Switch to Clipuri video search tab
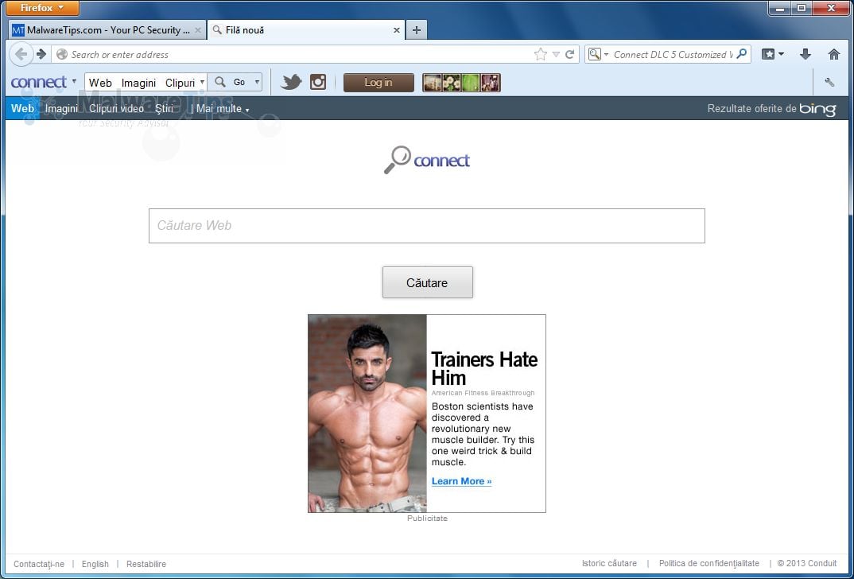Screen dimensions: 854x579 117,108
